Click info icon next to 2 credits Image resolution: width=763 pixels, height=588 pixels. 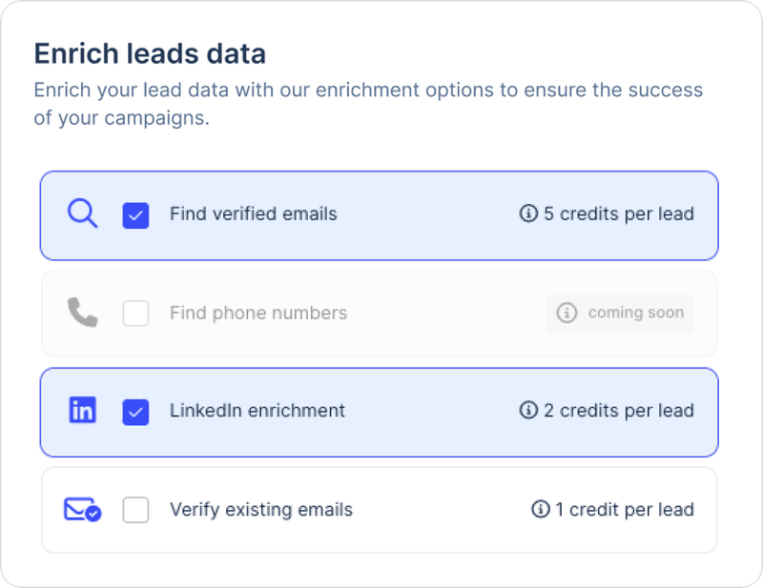tap(528, 411)
